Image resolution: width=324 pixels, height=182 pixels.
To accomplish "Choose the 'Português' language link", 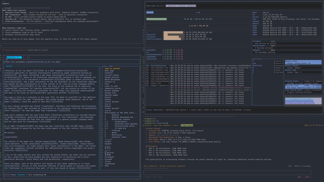I will tap(109, 157).
